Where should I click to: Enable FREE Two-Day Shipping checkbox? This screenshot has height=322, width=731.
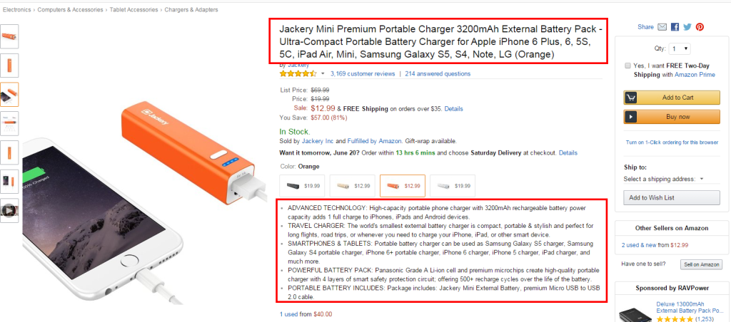627,65
